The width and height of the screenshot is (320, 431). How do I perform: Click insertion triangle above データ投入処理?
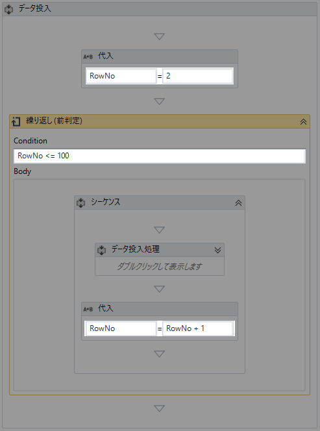tap(160, 230)
